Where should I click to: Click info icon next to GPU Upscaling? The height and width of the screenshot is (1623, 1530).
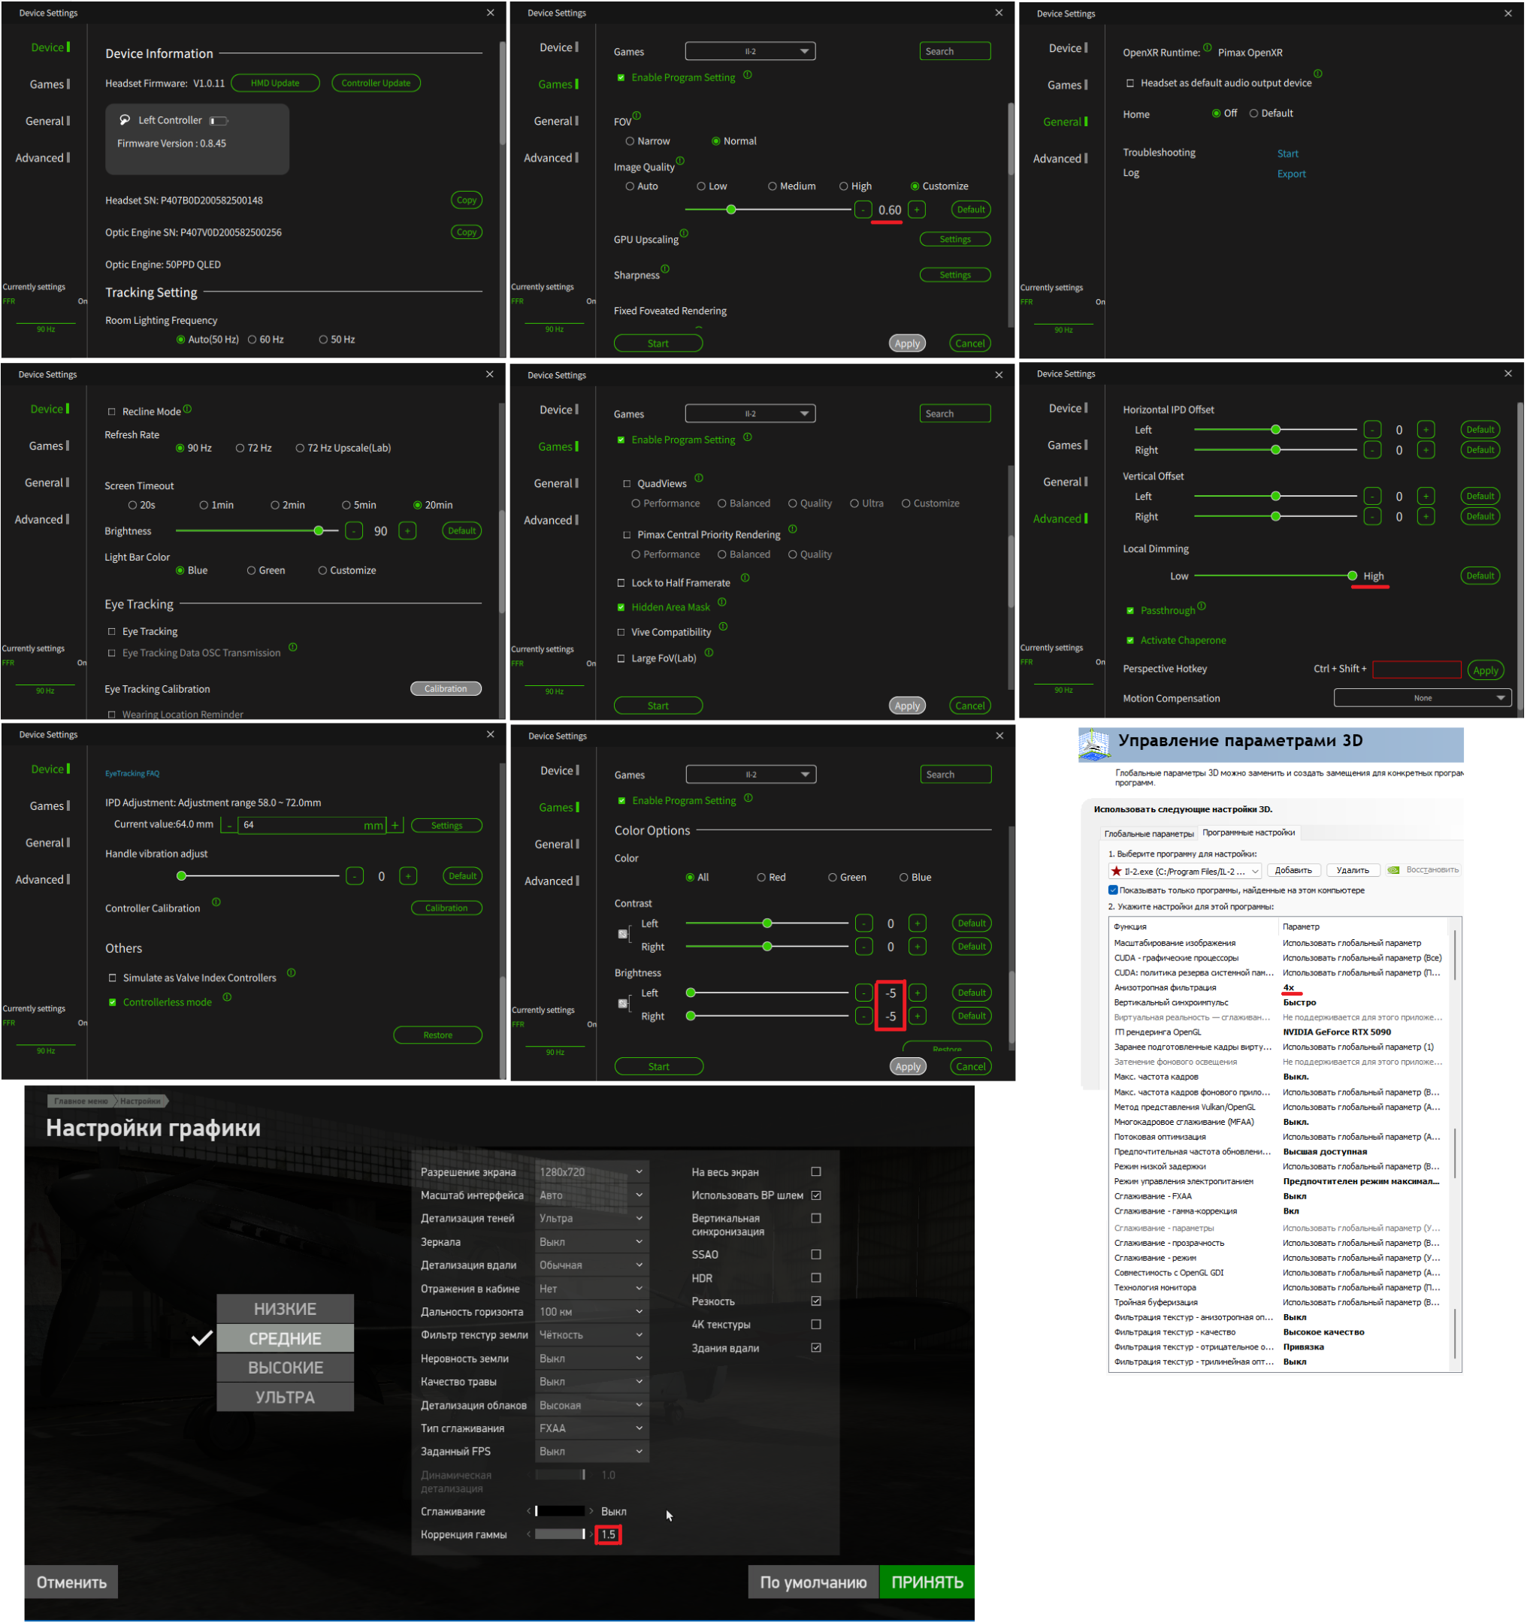(684, 234)
